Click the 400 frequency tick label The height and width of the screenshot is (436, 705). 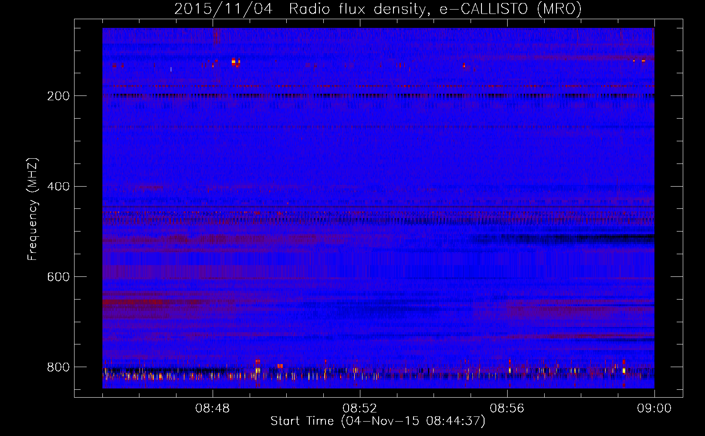click(58, 187)
